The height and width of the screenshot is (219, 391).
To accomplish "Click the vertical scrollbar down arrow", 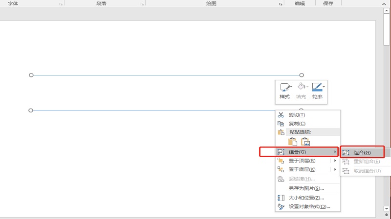I will (x=387, y=208).
